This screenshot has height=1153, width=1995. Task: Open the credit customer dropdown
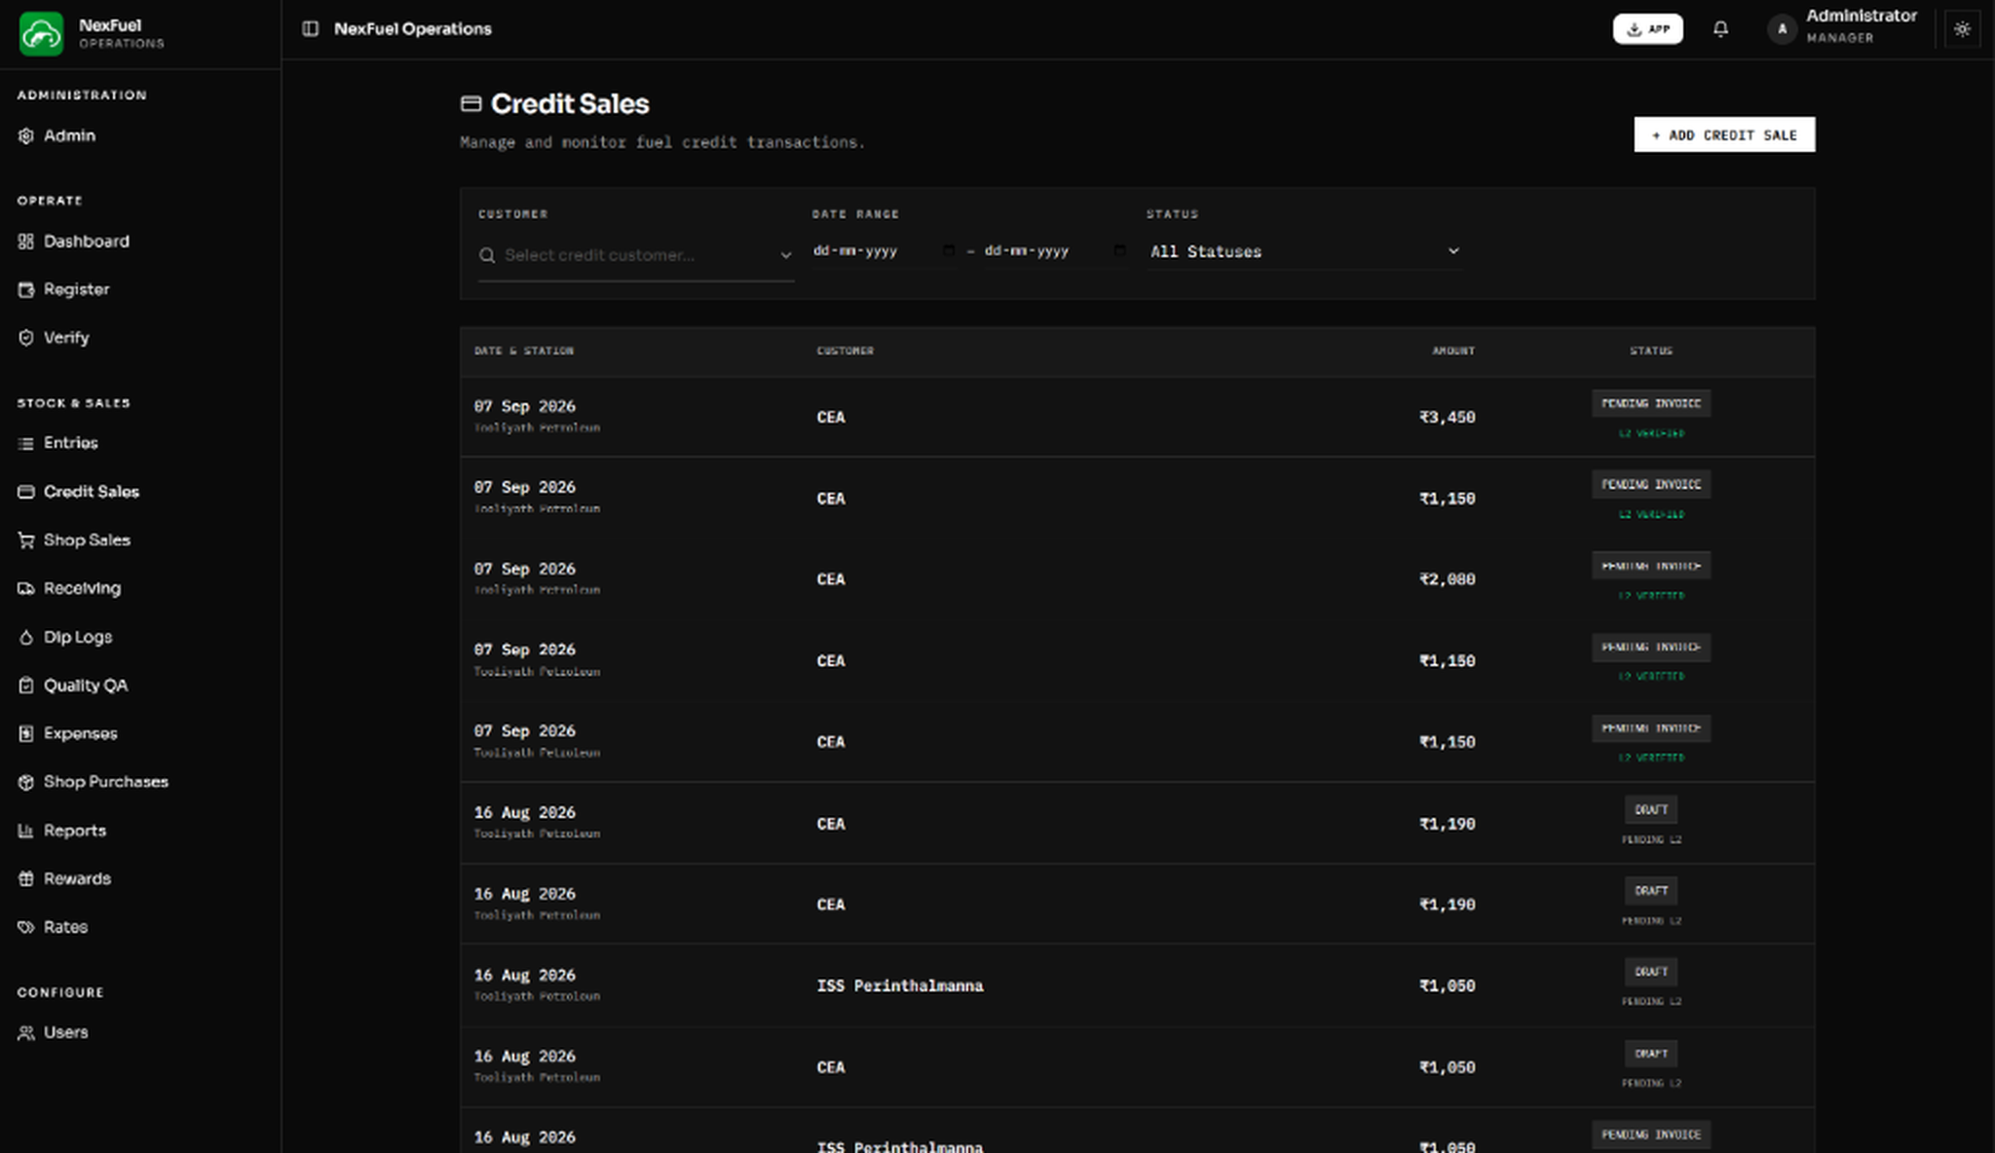point(636,255)
